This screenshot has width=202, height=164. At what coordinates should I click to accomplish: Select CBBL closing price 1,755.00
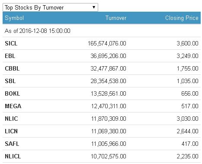pos(188,68)
